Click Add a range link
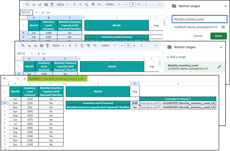Image resolution: width=230 pixels, height=151 pixels. click(176, 57)
